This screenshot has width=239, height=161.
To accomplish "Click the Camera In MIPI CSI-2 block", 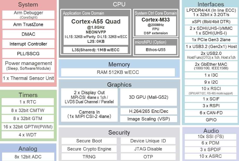I will pos(89,115).
